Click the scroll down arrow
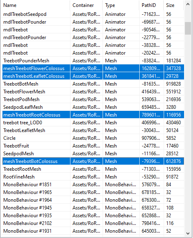Viewport: 193px width, 238px height. click(188, 233)
